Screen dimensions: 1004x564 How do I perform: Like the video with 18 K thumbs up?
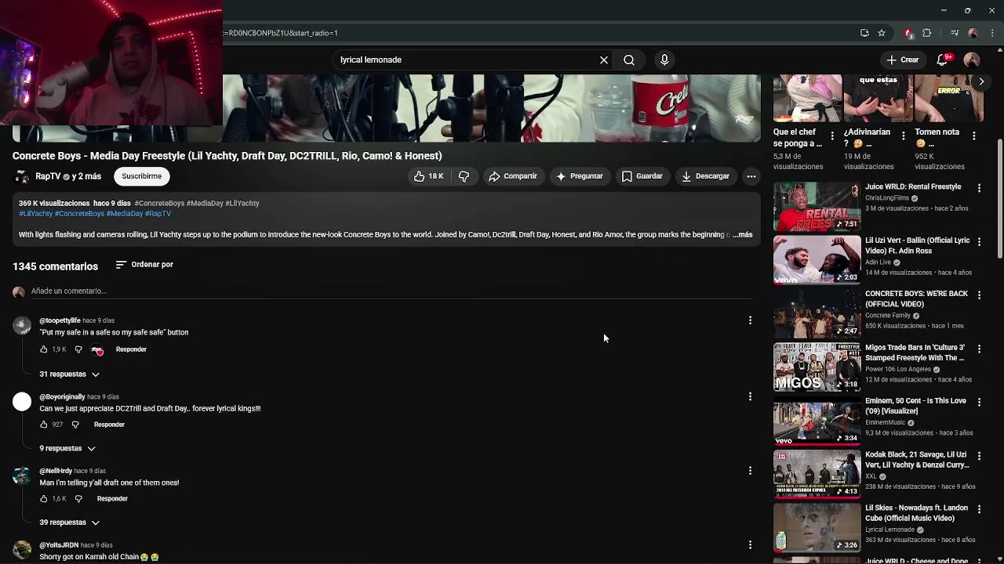click(429, 176)
